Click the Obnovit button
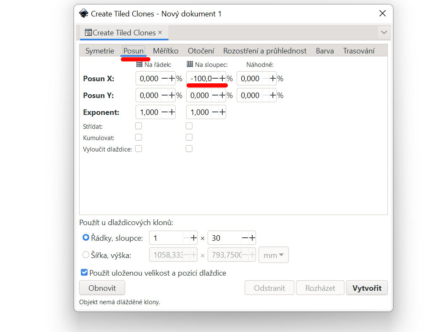 [102, 288]
